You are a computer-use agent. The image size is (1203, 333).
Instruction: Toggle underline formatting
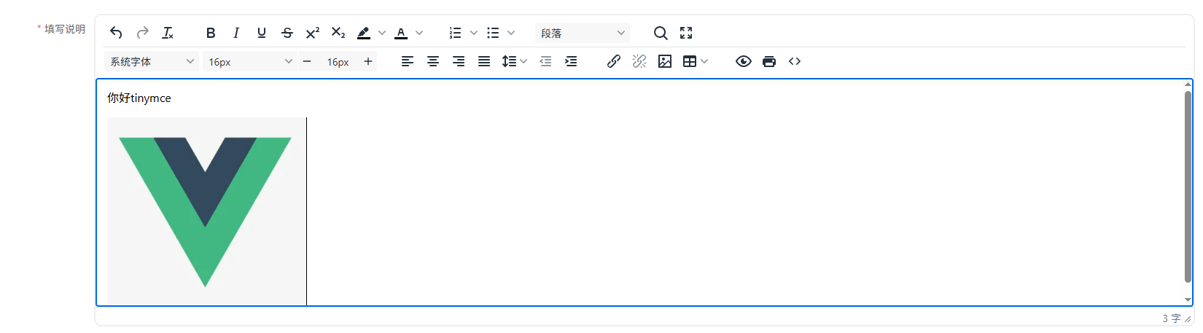coord(262,33)
